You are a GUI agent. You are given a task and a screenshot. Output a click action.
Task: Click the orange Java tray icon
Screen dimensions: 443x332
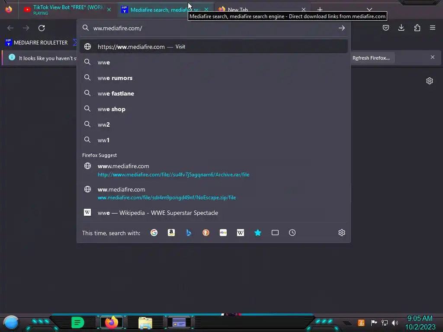click(361, 322)
